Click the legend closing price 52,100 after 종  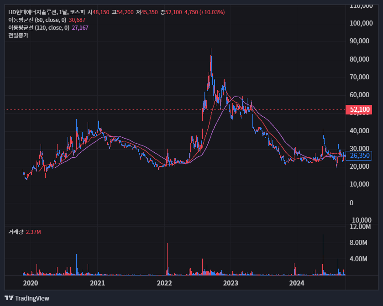point(173,12)
